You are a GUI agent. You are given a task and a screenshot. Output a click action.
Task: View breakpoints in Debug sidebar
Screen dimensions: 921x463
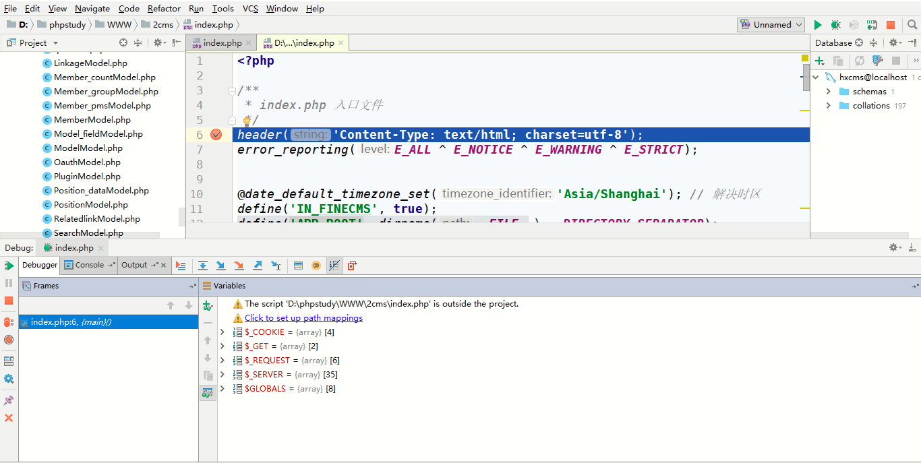coord(9,322)
